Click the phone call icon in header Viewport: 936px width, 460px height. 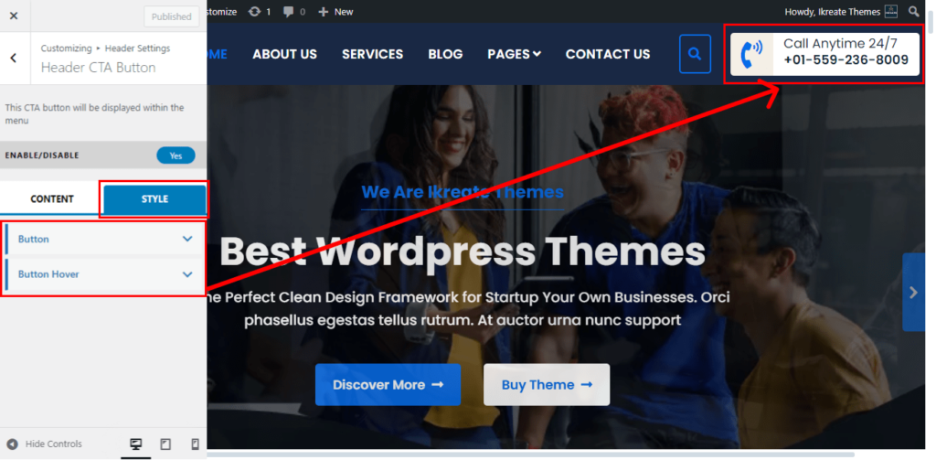(751, 54)
